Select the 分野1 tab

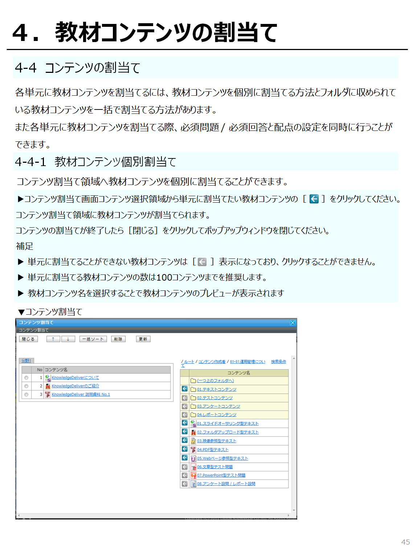pyautogui.click(x=26, y=361)
